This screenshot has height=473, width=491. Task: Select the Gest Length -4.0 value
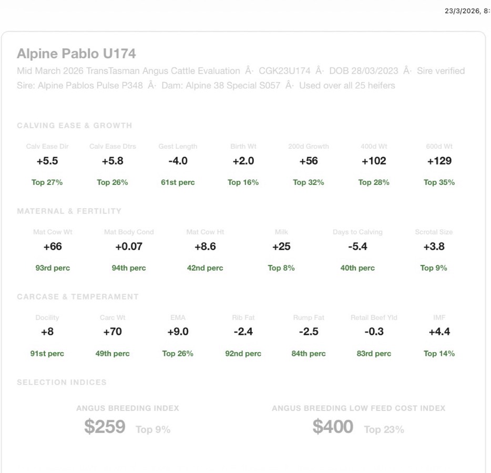tap(178, 161)
